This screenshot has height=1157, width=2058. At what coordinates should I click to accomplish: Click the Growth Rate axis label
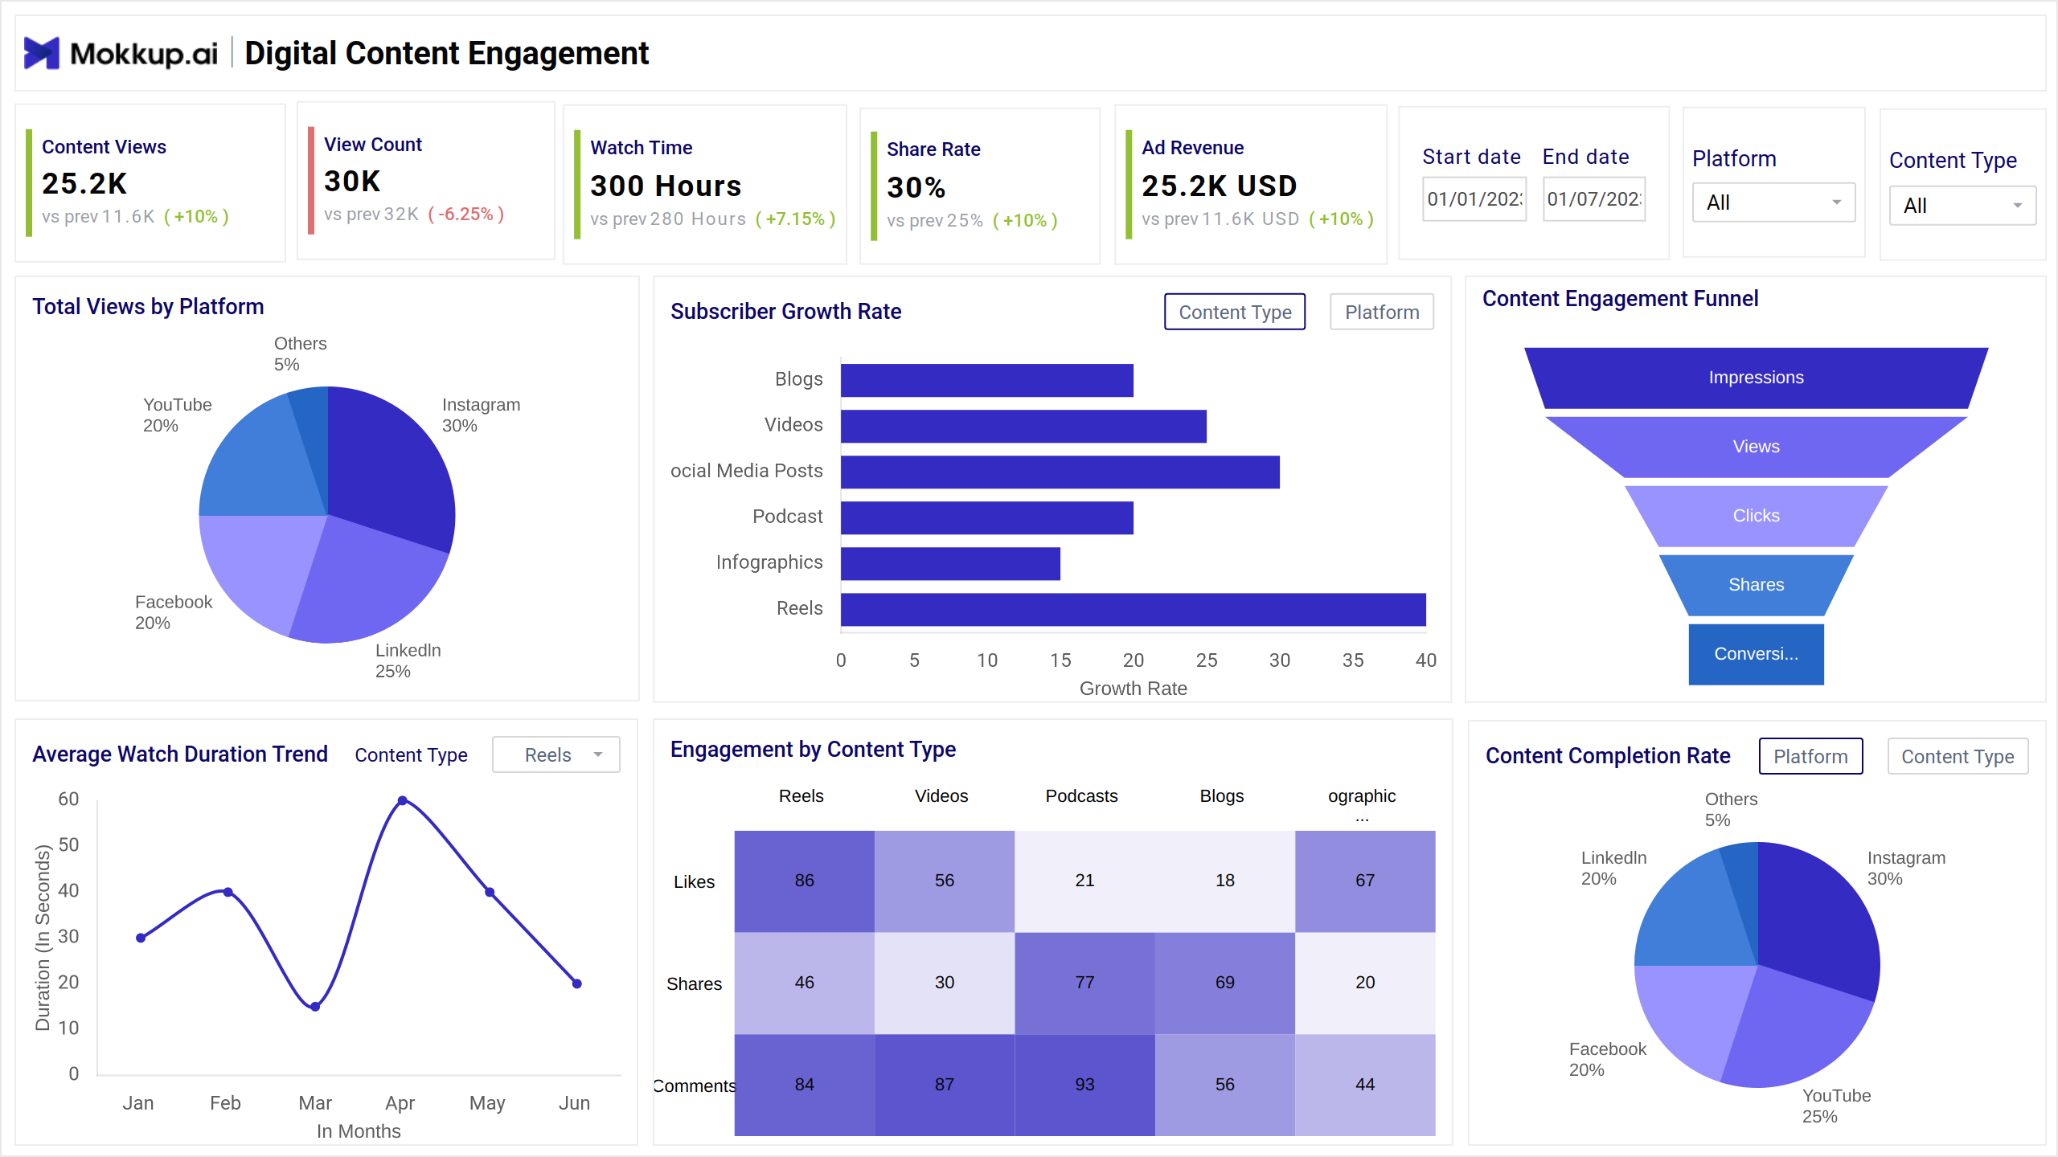pyautogui.click(x=1133, y=689)
